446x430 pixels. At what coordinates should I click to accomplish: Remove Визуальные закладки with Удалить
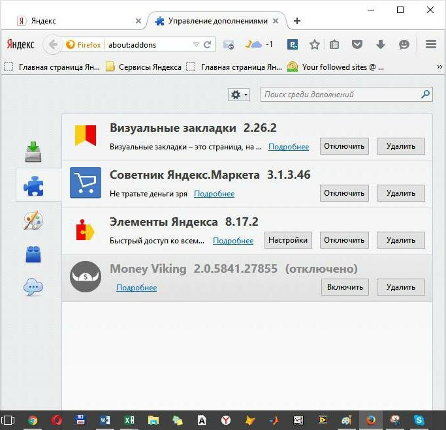[401, 146]
